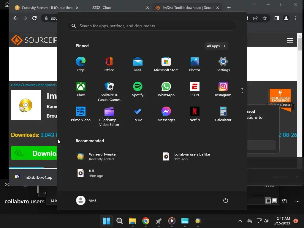Close the Curiosity Stream tab
304x228 pixels.
(77, 8)
